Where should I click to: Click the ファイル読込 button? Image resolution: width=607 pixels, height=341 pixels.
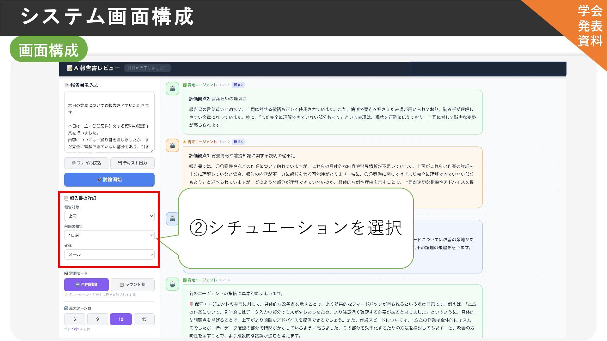(x=86, y=163)
